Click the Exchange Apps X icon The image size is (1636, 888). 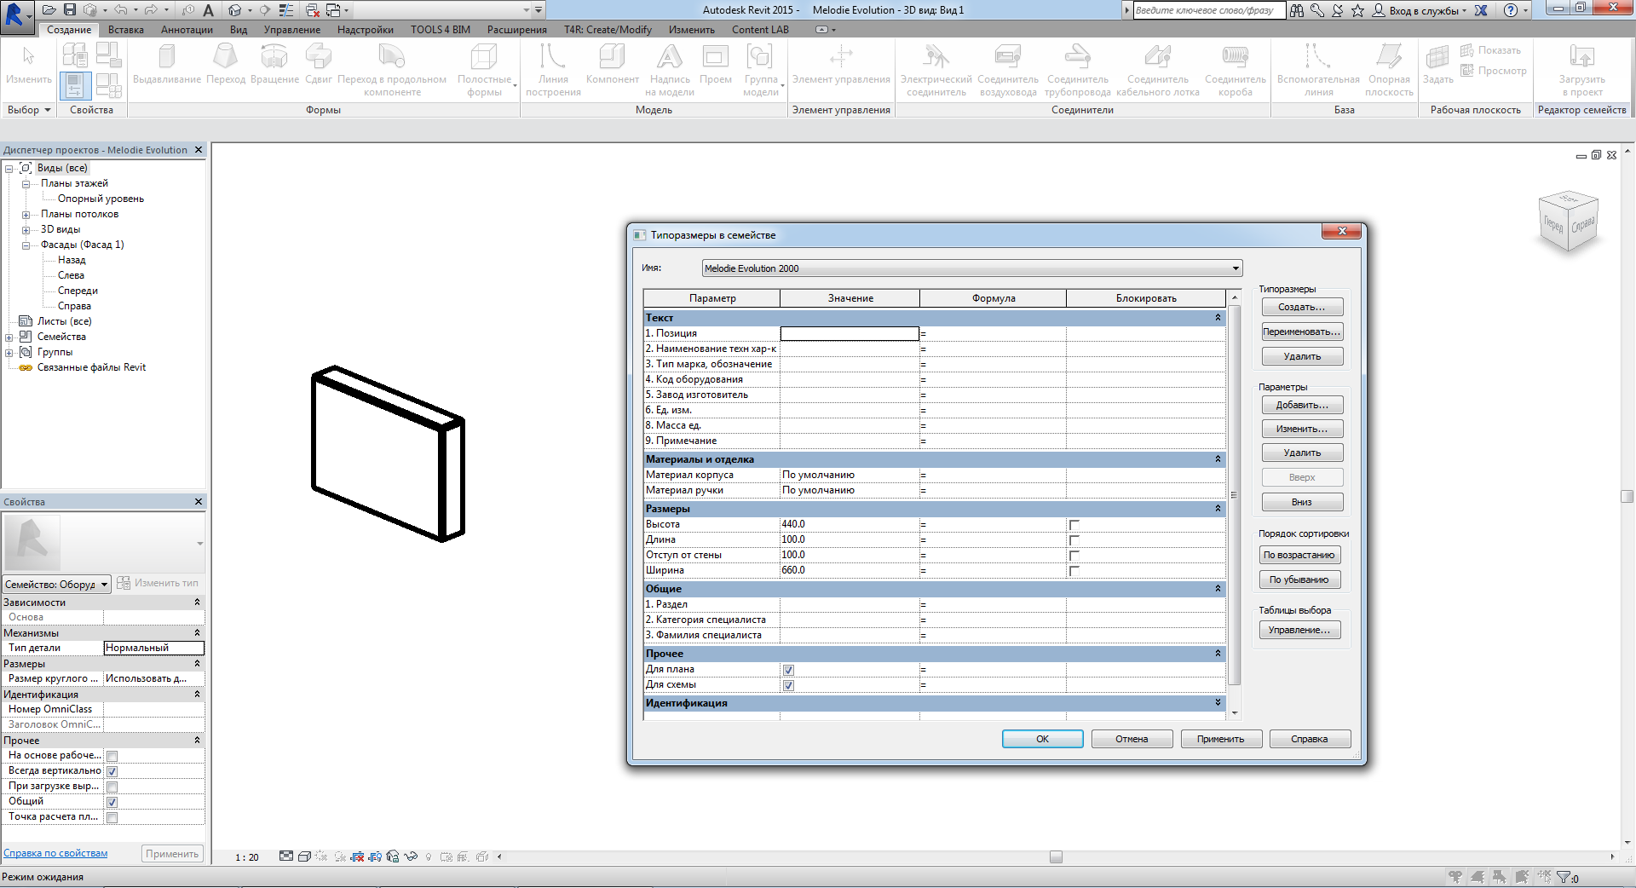[x=1482, y=10]
